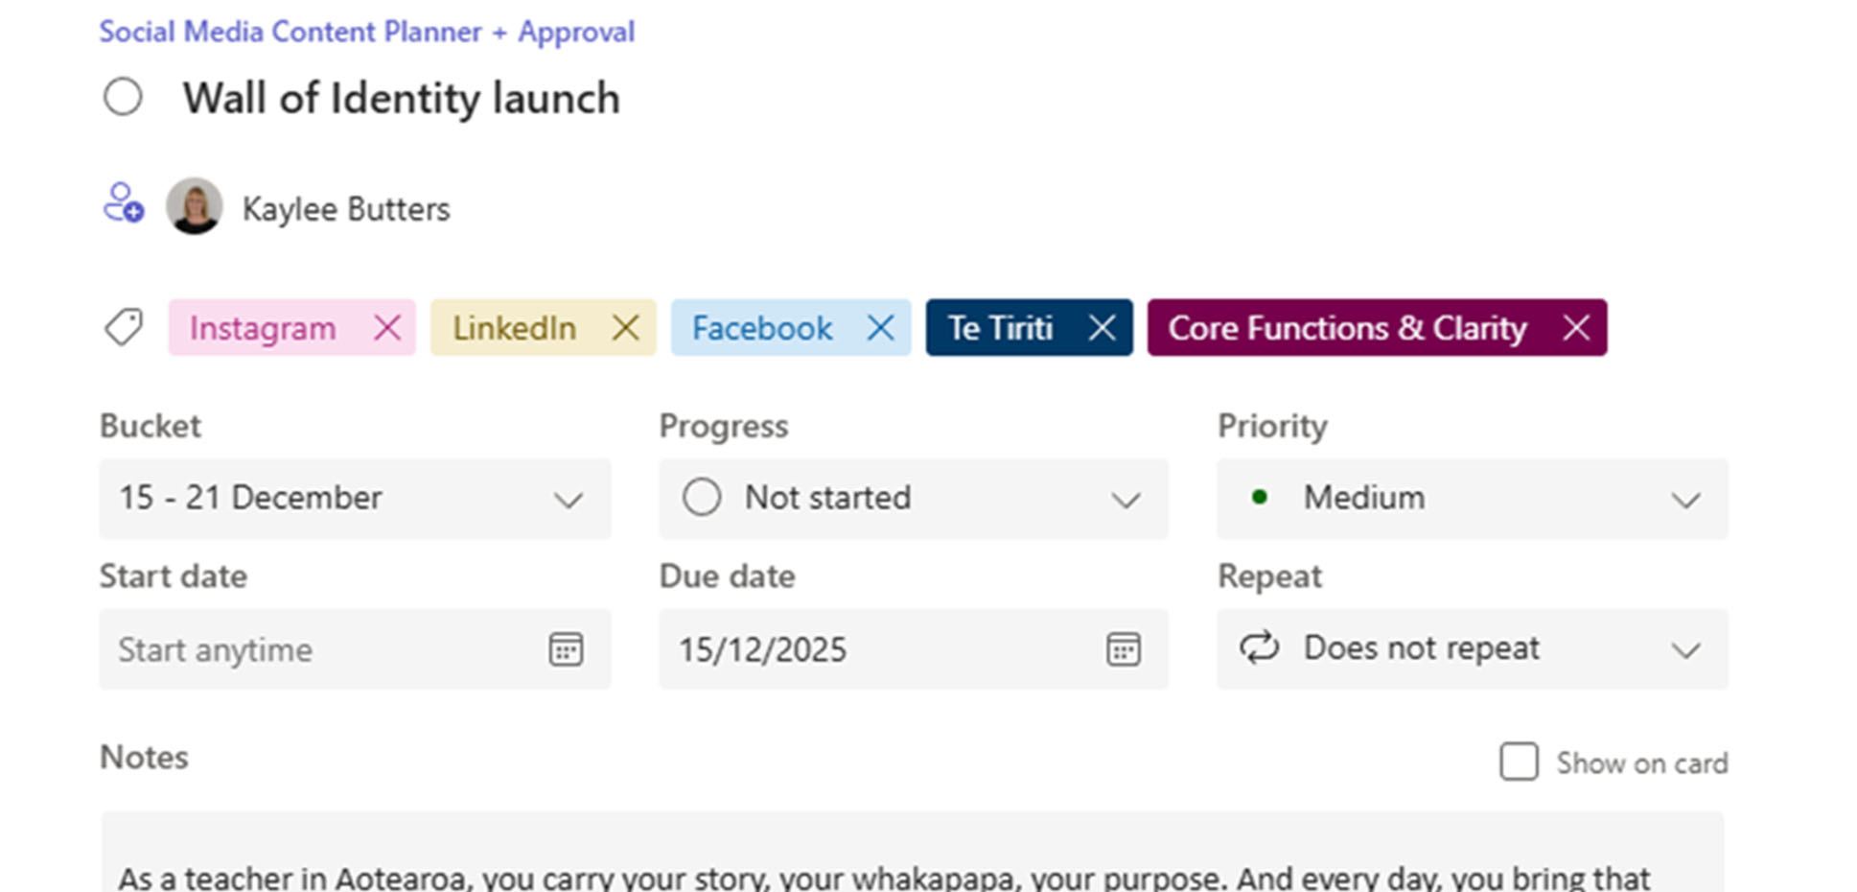Image resolution: width=1857 pixels, height=892 pixels.
Task: Mark Wall of Identity launch as complete
Action: click(x=123, y=97)
